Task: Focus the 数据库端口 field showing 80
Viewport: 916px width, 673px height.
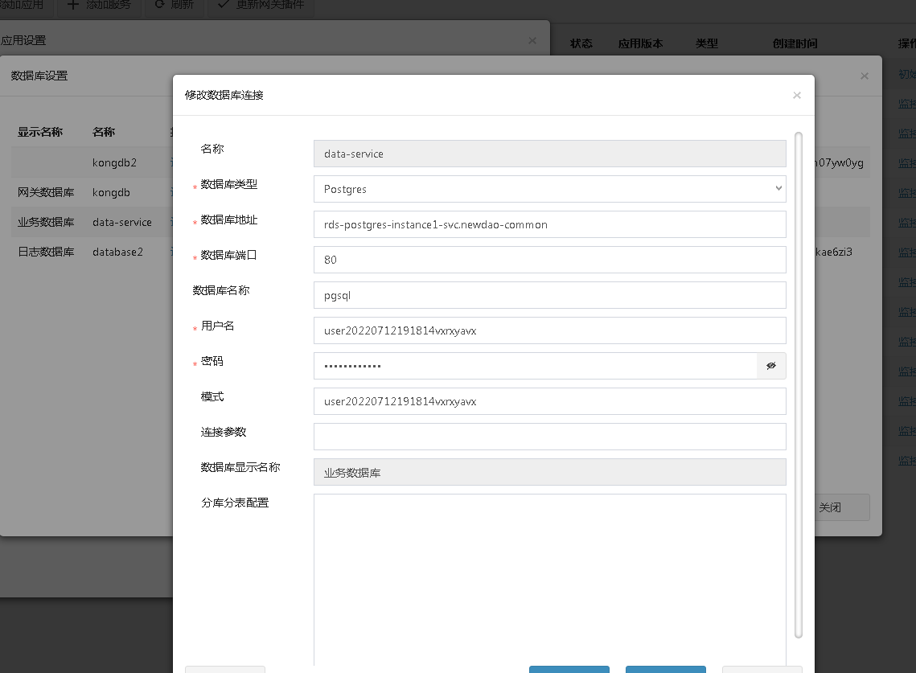Action: [x=549, y=260]
